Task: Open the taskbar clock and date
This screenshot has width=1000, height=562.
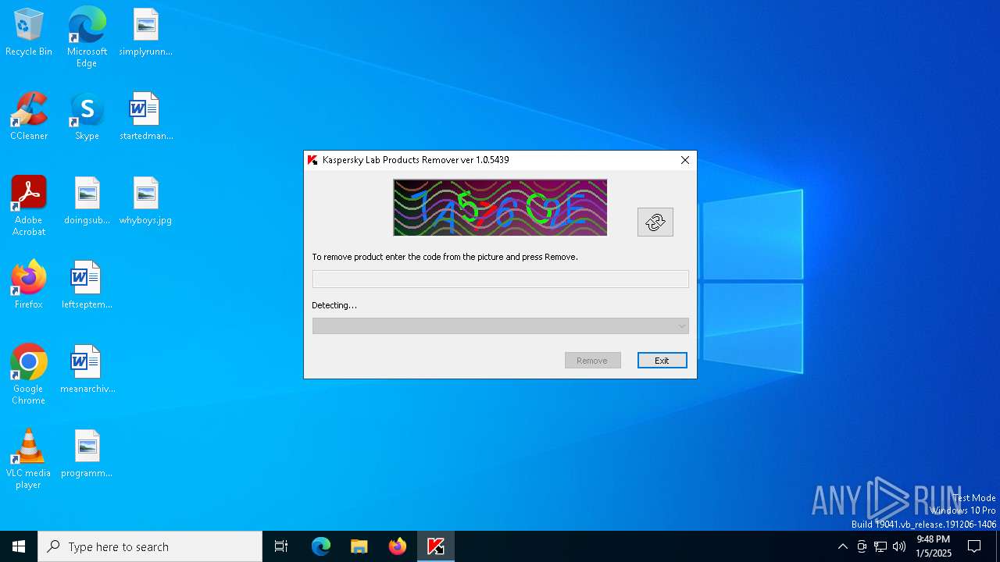Action: click(934, 546)
